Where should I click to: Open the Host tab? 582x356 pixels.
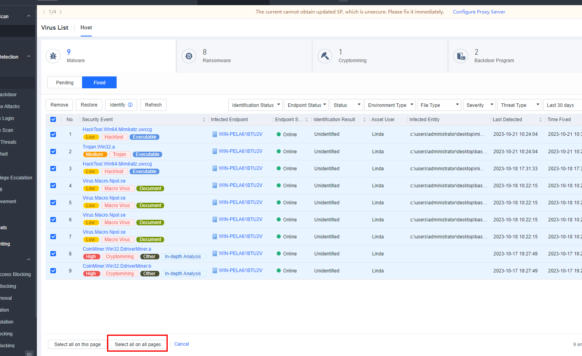tap(86, 28)
